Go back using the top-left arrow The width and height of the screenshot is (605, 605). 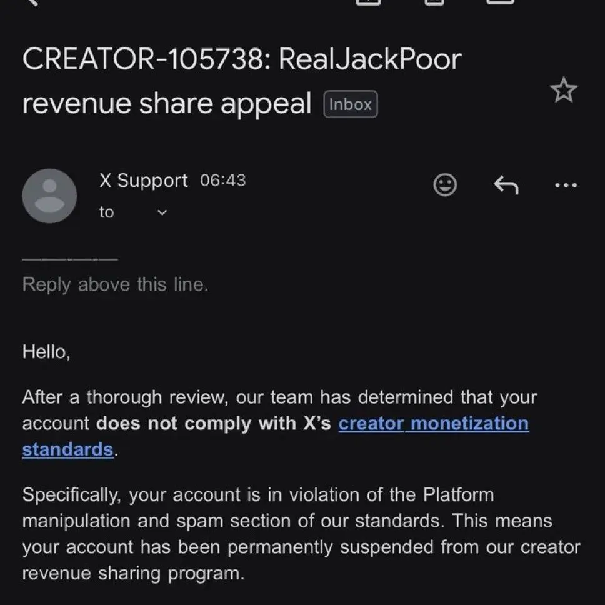coord(32,2)
